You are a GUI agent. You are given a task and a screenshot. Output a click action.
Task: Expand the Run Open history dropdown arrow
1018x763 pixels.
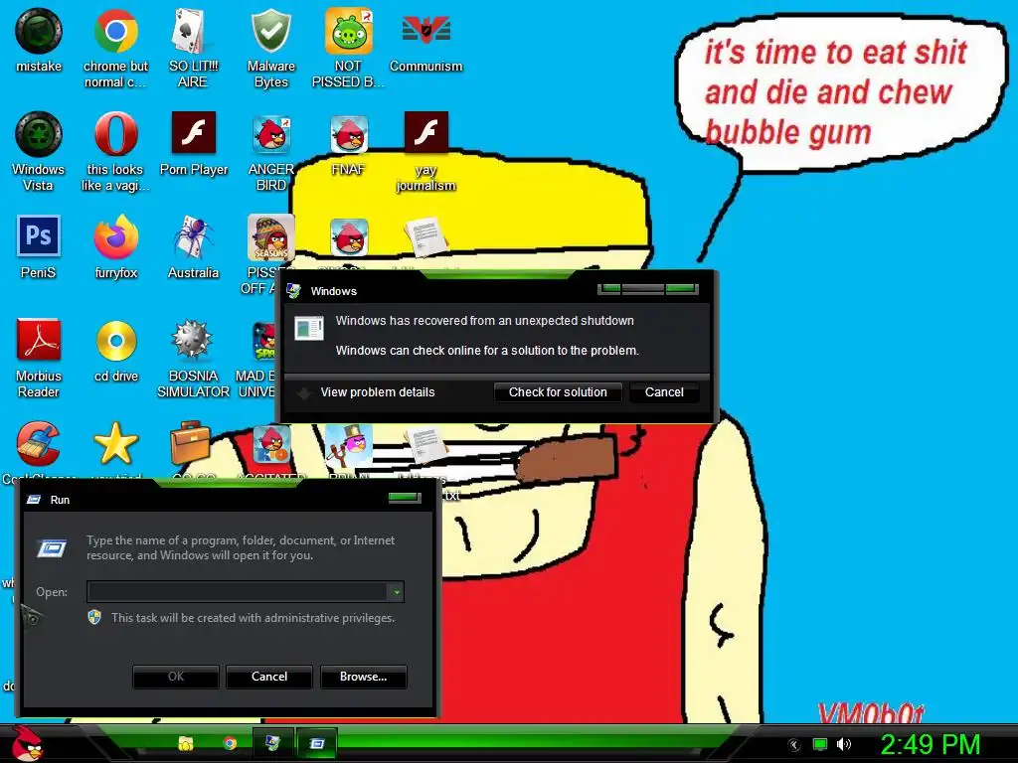point(396,591)
